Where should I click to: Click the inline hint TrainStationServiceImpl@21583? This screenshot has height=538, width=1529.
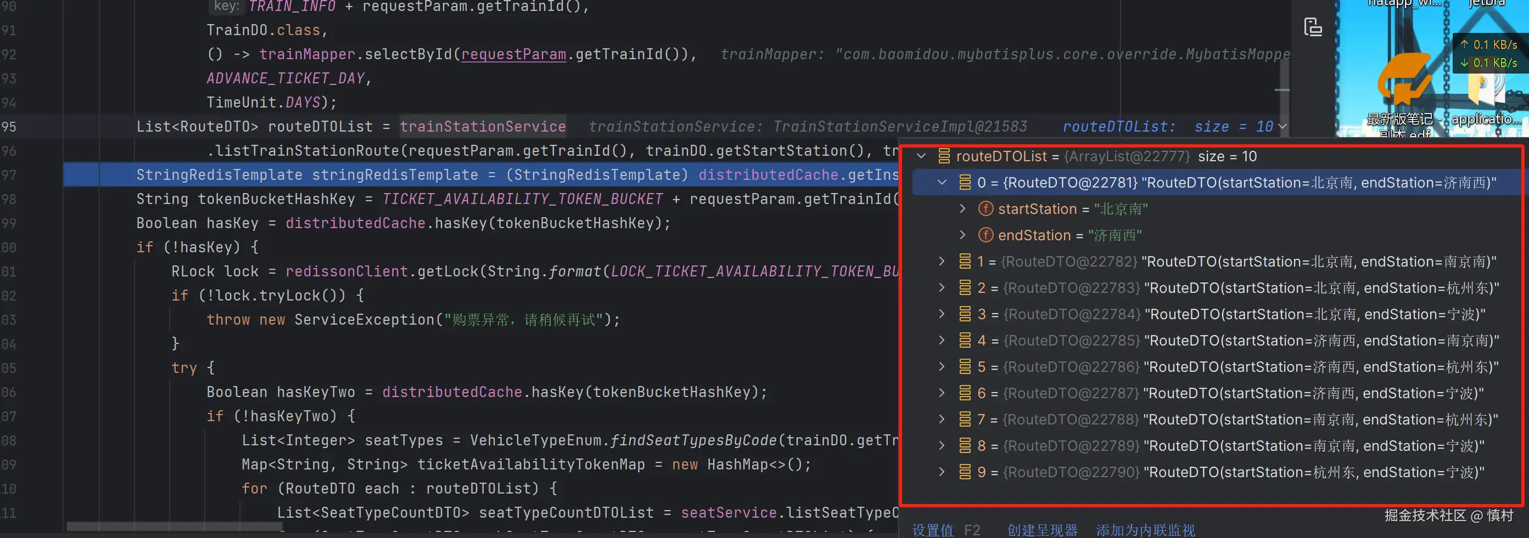(900, 127)
